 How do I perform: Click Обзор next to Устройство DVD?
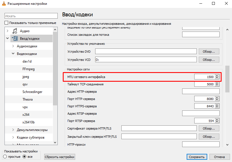coord(209,51)
